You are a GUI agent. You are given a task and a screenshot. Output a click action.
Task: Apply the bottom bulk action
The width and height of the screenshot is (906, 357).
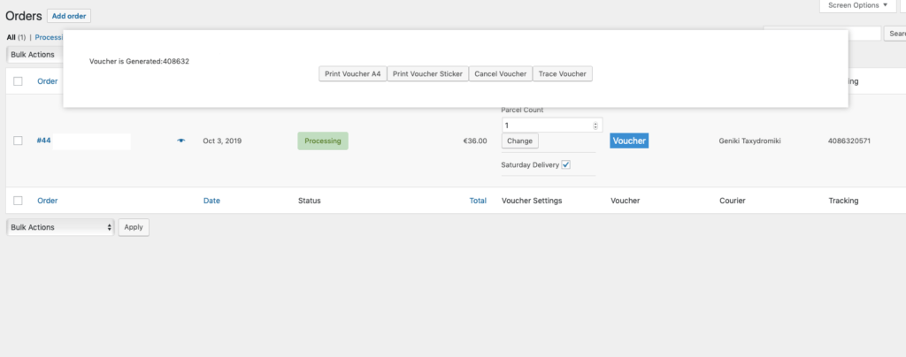coord(134,227)
